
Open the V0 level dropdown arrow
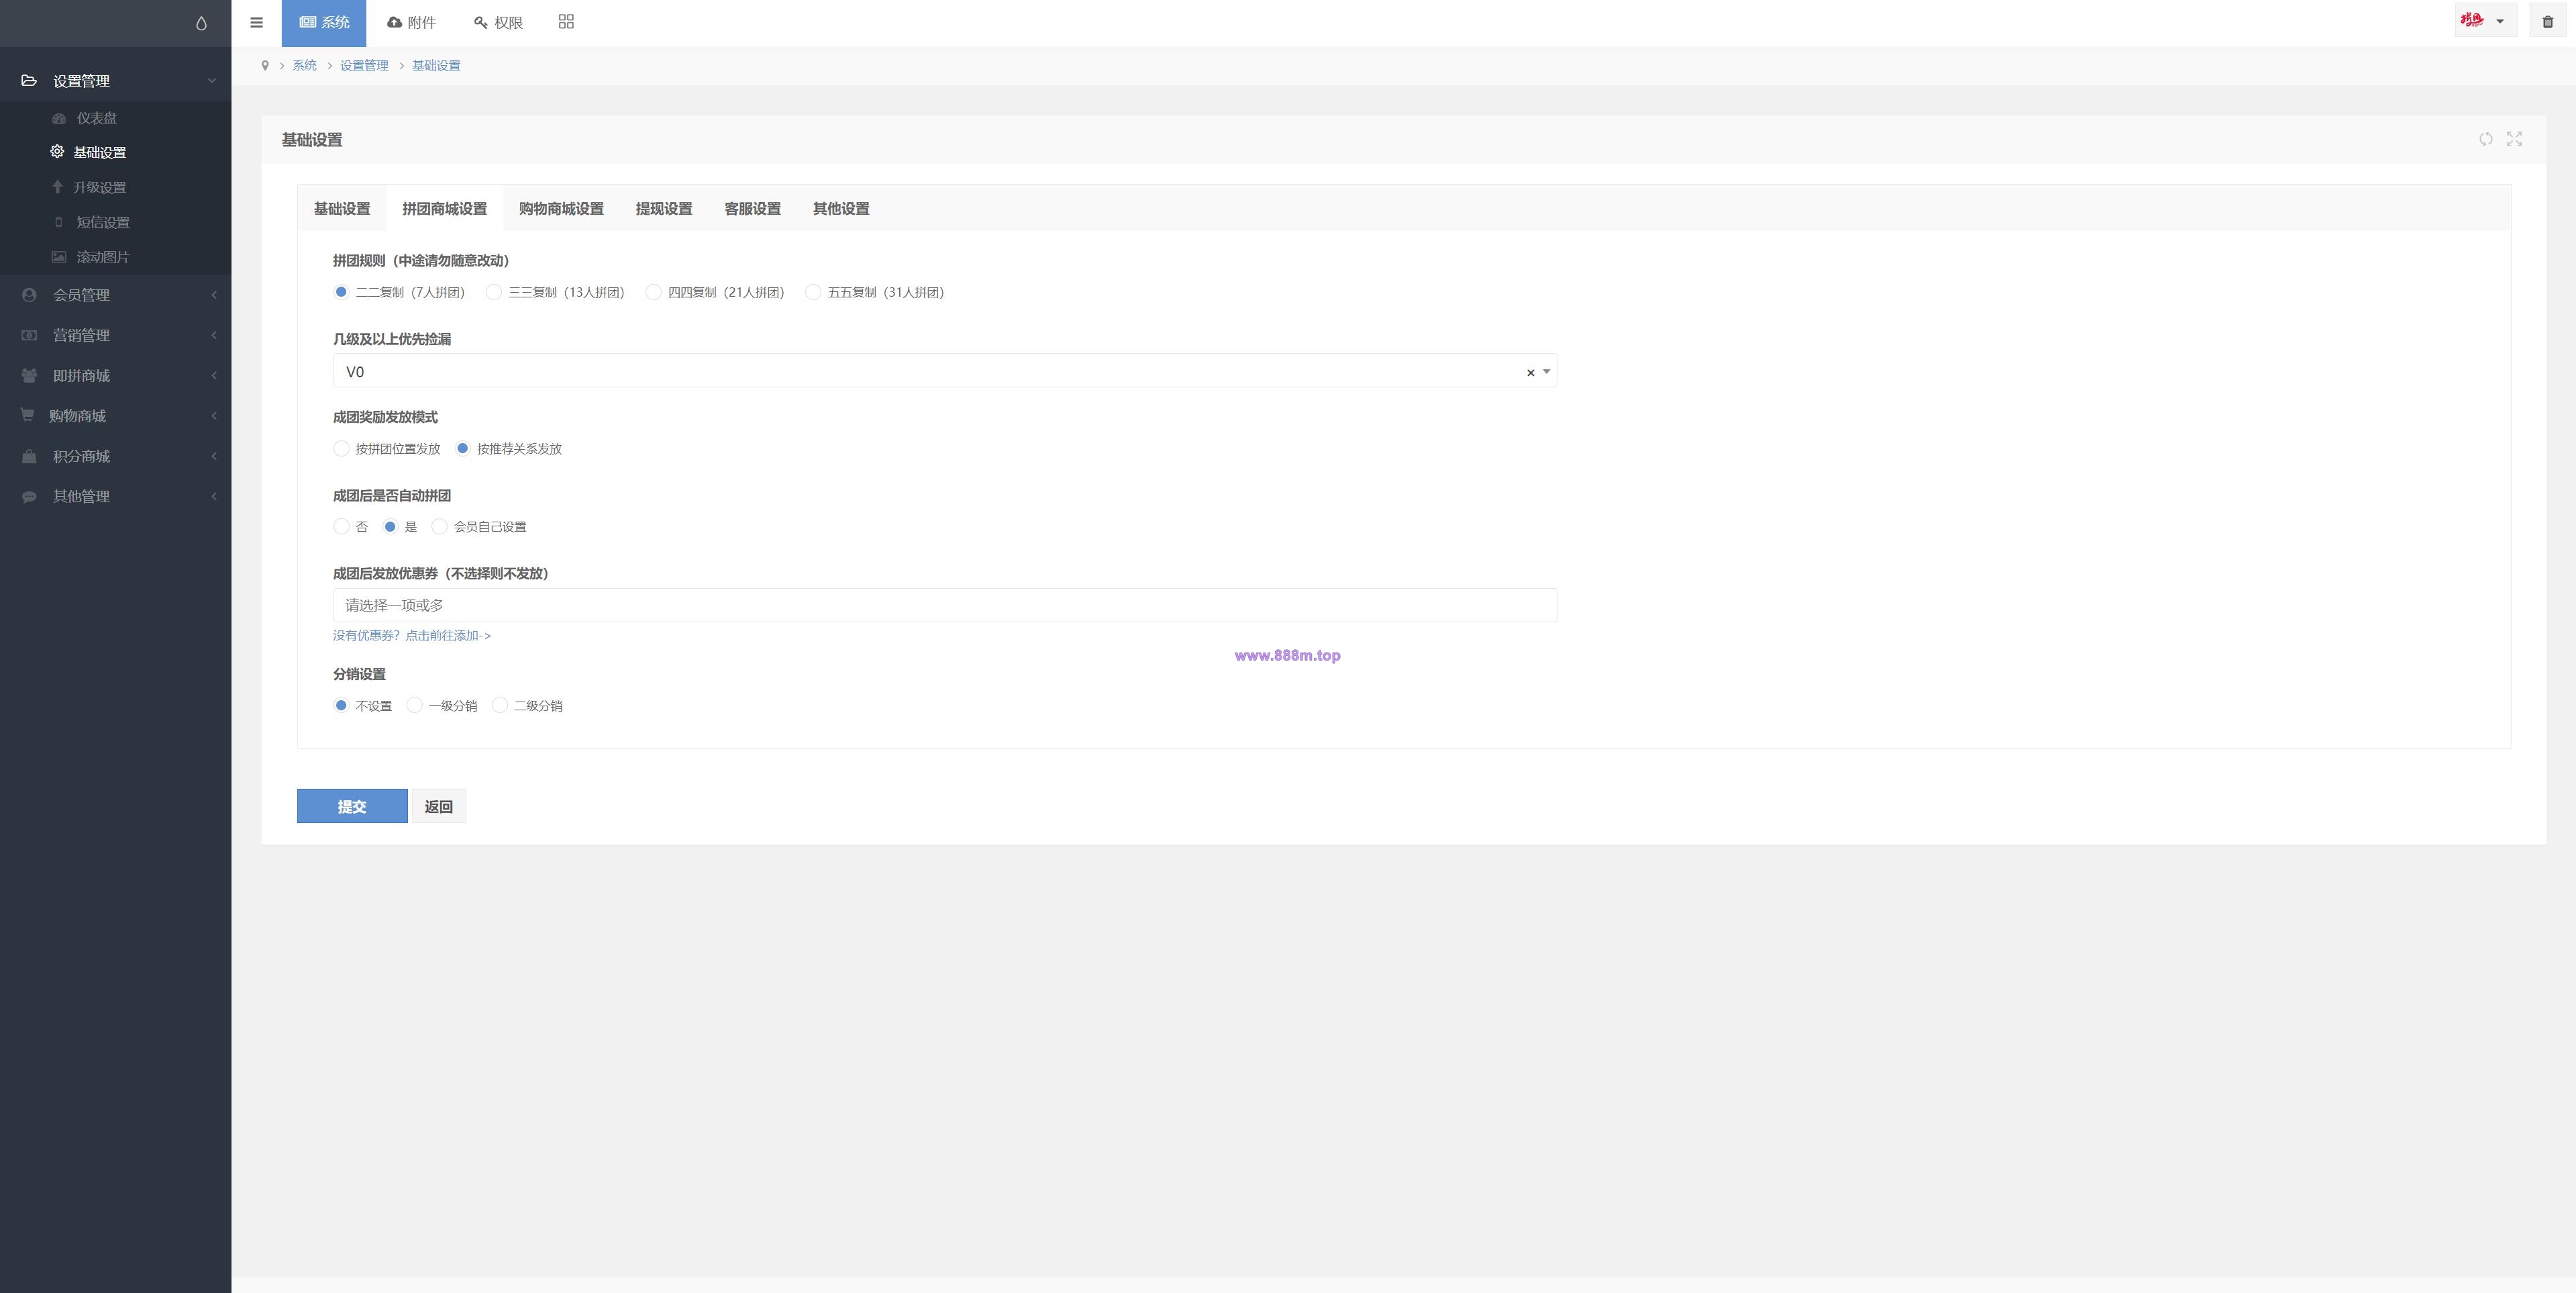1547,371
